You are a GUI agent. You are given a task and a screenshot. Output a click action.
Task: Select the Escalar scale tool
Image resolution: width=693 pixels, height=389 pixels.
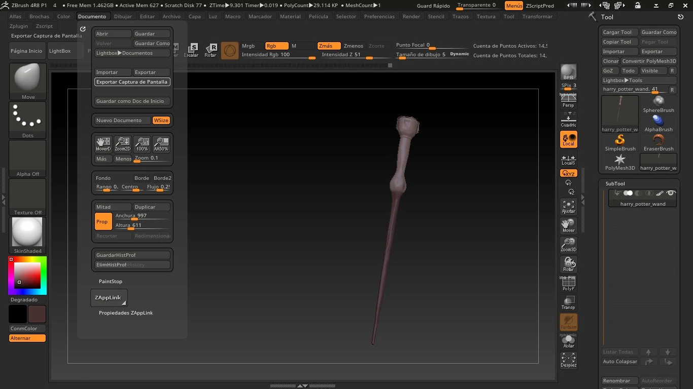tap(191, 51)
